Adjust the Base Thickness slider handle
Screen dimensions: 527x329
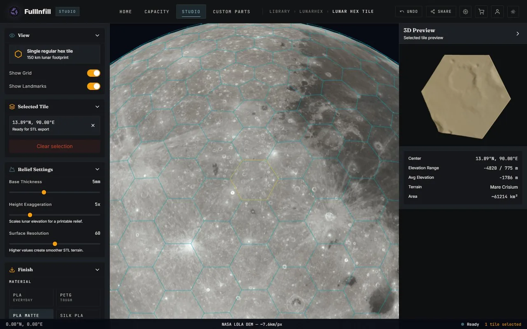pos(44,192)
